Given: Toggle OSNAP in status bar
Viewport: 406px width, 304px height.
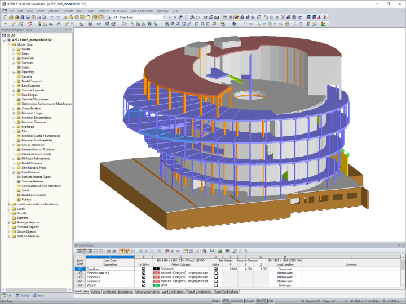Looking at the screenshot, I should click(249, 301).
